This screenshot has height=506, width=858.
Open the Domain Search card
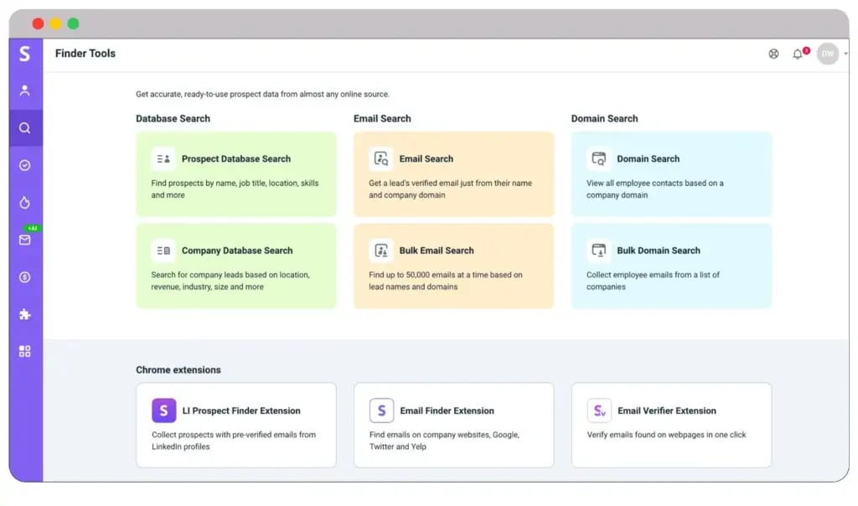(x=671, y=174)
